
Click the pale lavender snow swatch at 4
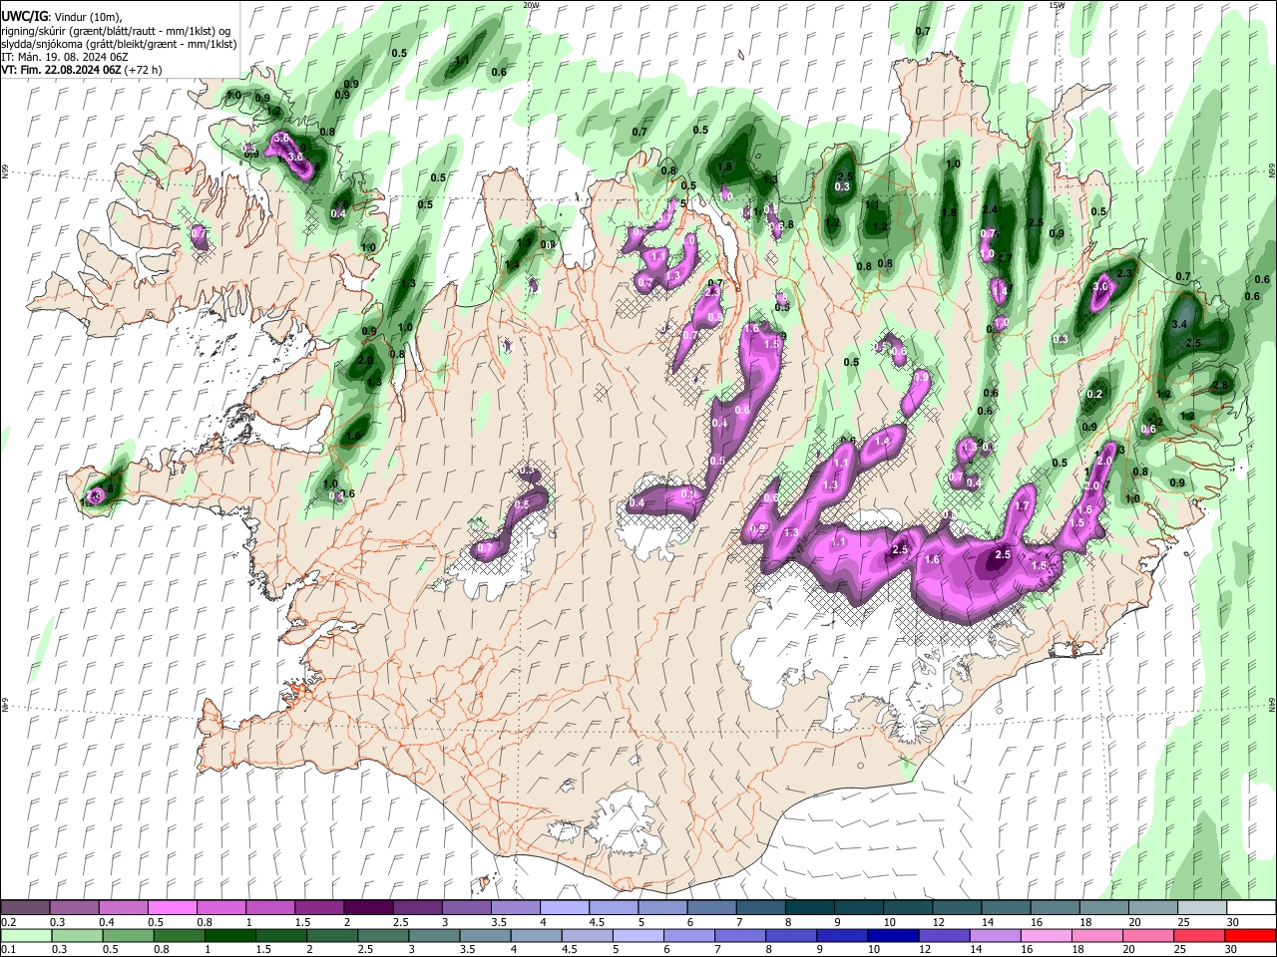tap(564, 908)
